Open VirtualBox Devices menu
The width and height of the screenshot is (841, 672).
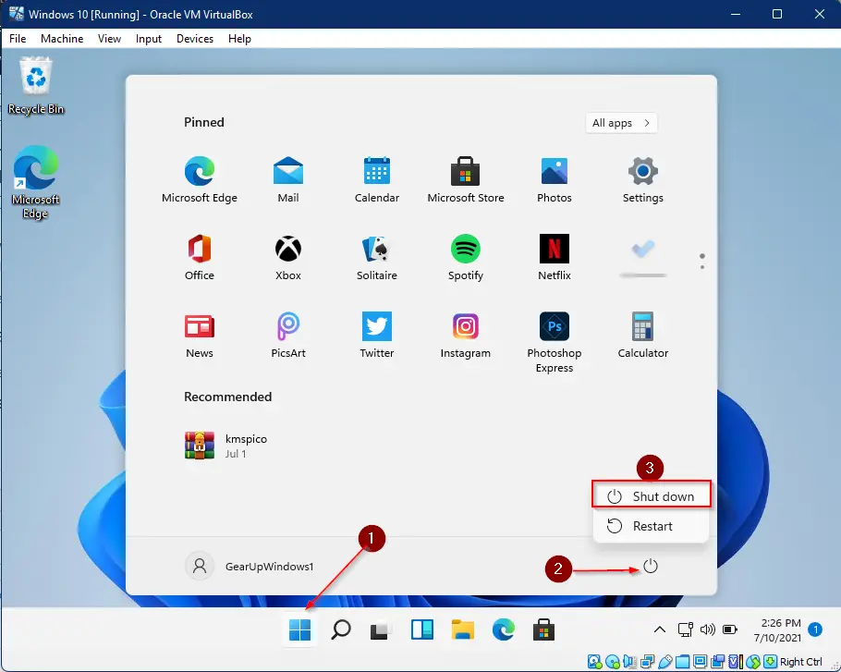[x=195, y=39]
